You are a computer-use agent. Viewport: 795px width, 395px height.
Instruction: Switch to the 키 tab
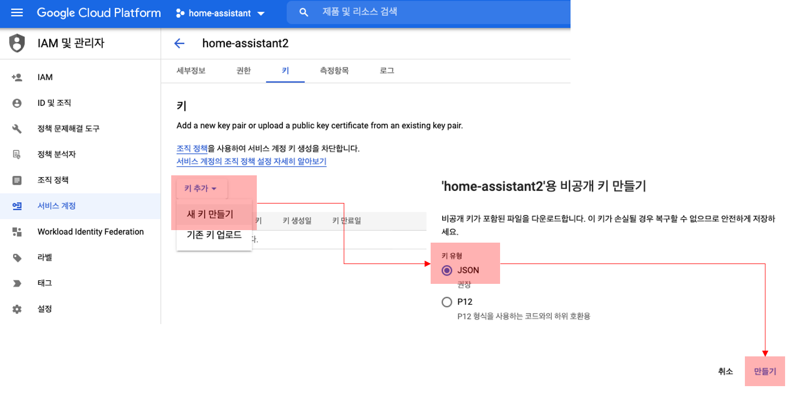coord(285,70)
